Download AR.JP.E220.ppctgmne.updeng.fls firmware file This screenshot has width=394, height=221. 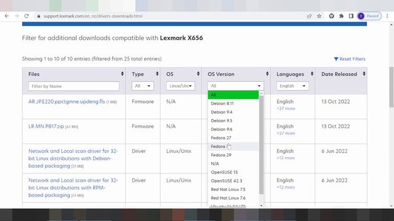[66, 101]
